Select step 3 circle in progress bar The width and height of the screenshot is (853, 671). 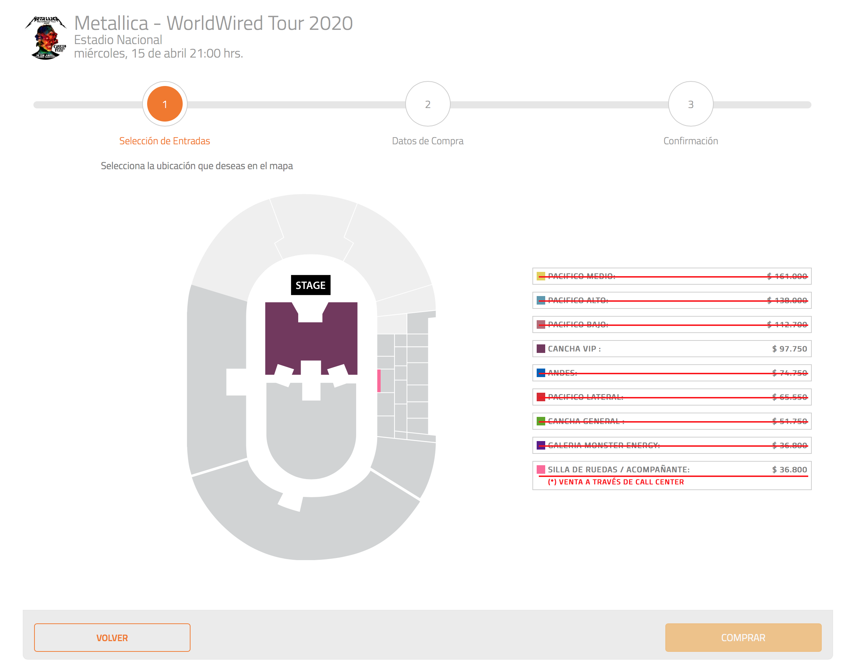tap(690, 104)
